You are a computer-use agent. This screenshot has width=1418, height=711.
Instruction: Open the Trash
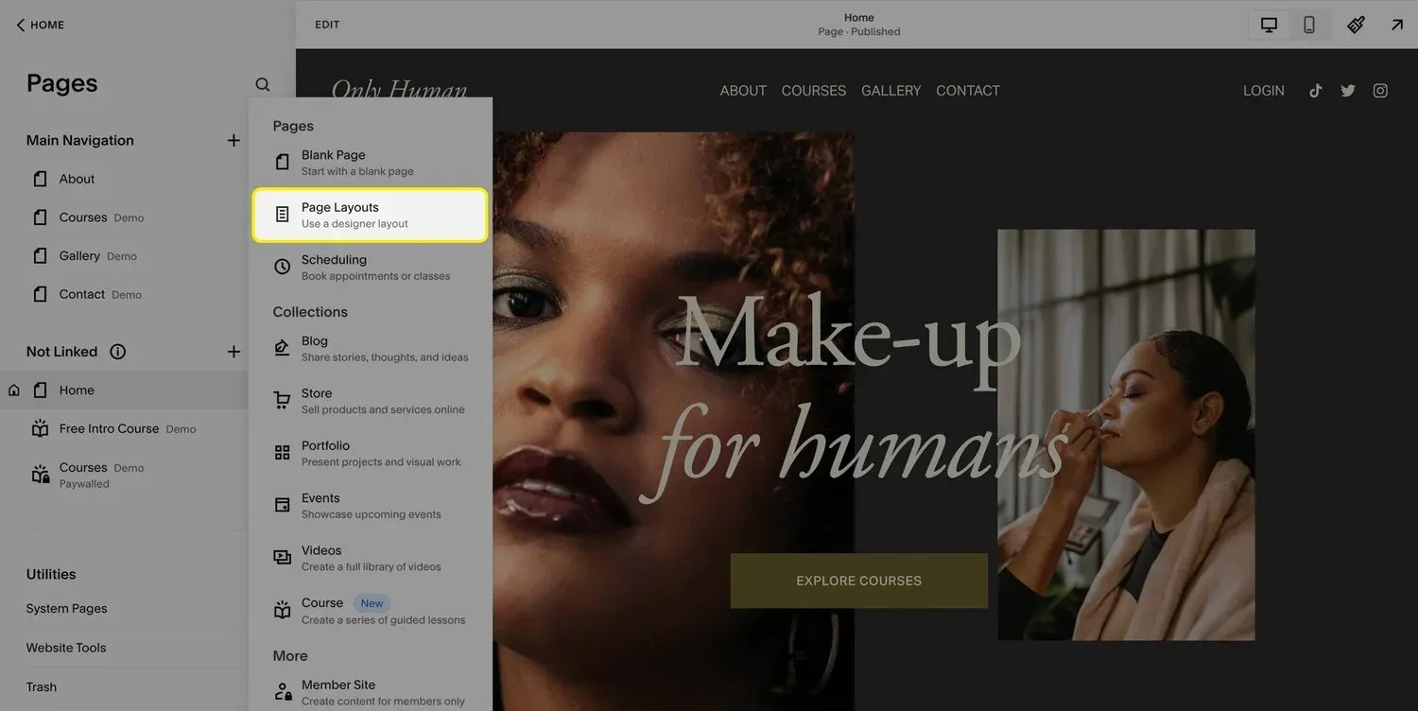[x=42, y=687]
